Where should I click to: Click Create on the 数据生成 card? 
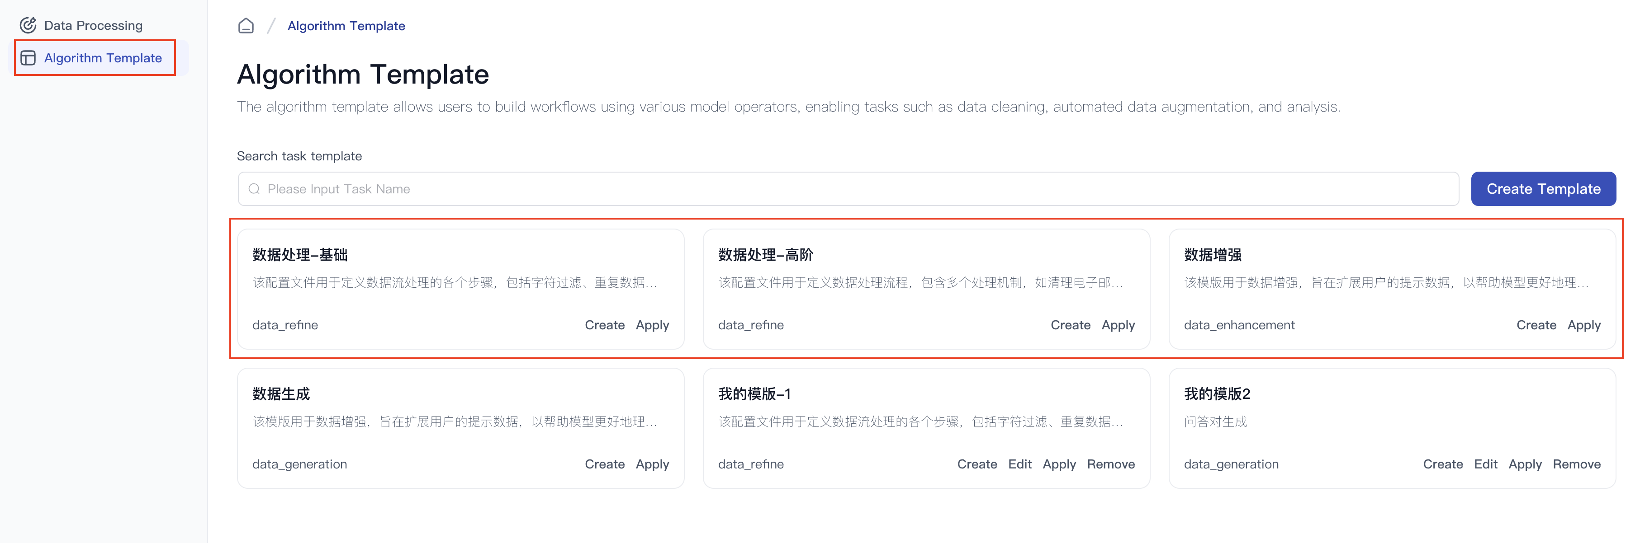(604, 464)
